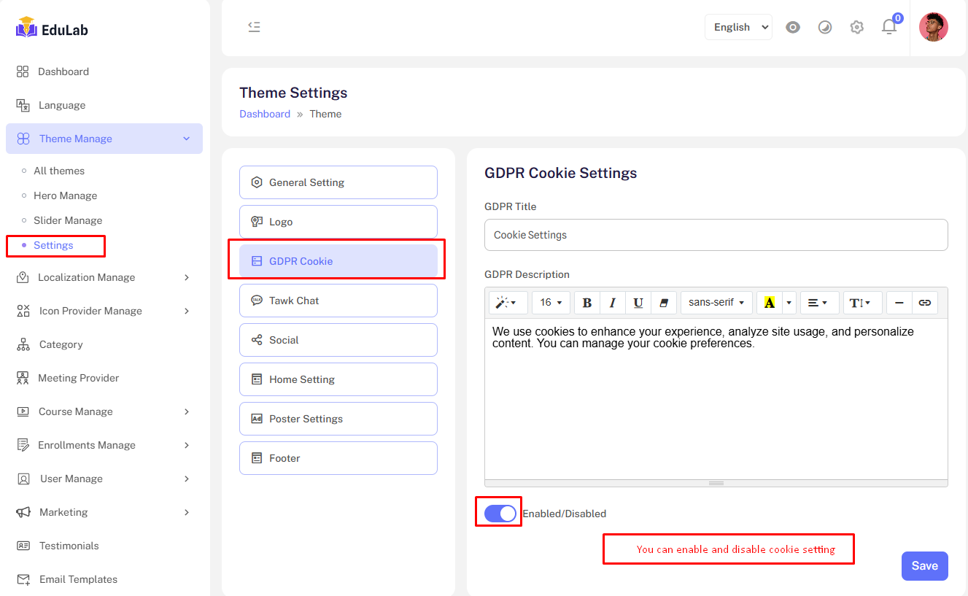
Task: Click the eraser remove-format icon
Action: click(x=663, y=303)
